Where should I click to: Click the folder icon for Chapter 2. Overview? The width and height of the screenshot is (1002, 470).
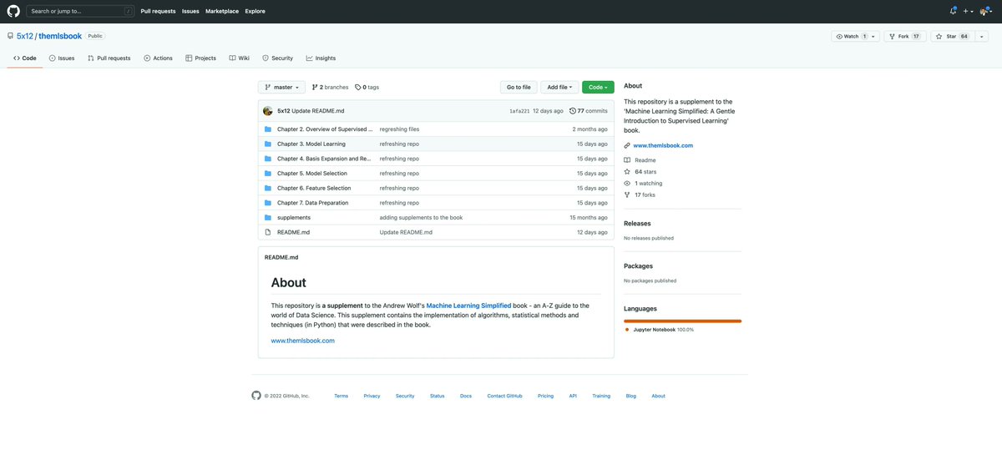pos(268,129)
